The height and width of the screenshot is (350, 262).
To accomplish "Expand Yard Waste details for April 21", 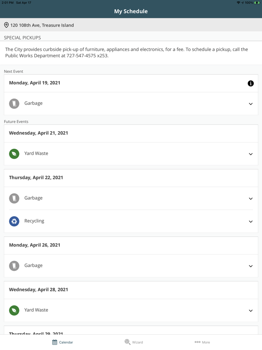I will [251, 154].
